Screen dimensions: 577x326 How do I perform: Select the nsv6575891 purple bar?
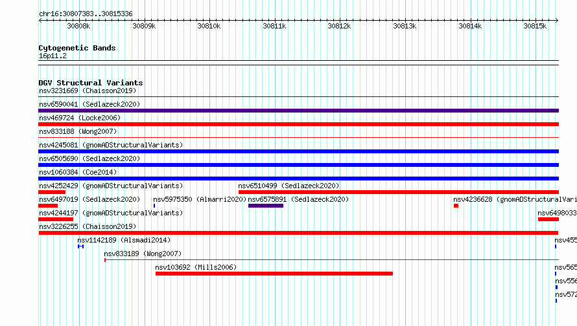266,206
